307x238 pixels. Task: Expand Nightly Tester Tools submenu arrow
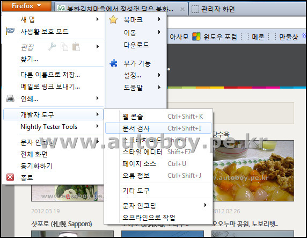(x=98, y=126)
